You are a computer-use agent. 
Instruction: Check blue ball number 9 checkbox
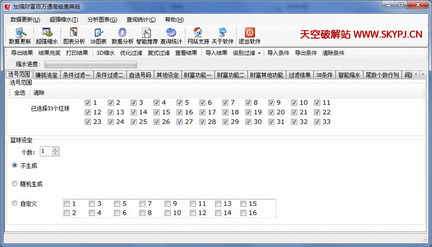pos(168,204)
